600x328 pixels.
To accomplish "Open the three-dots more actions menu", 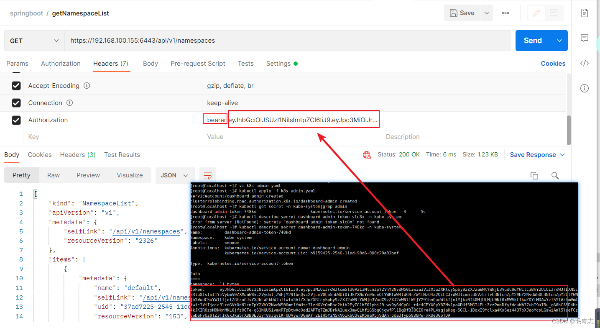I will click(x=506, y=13).
